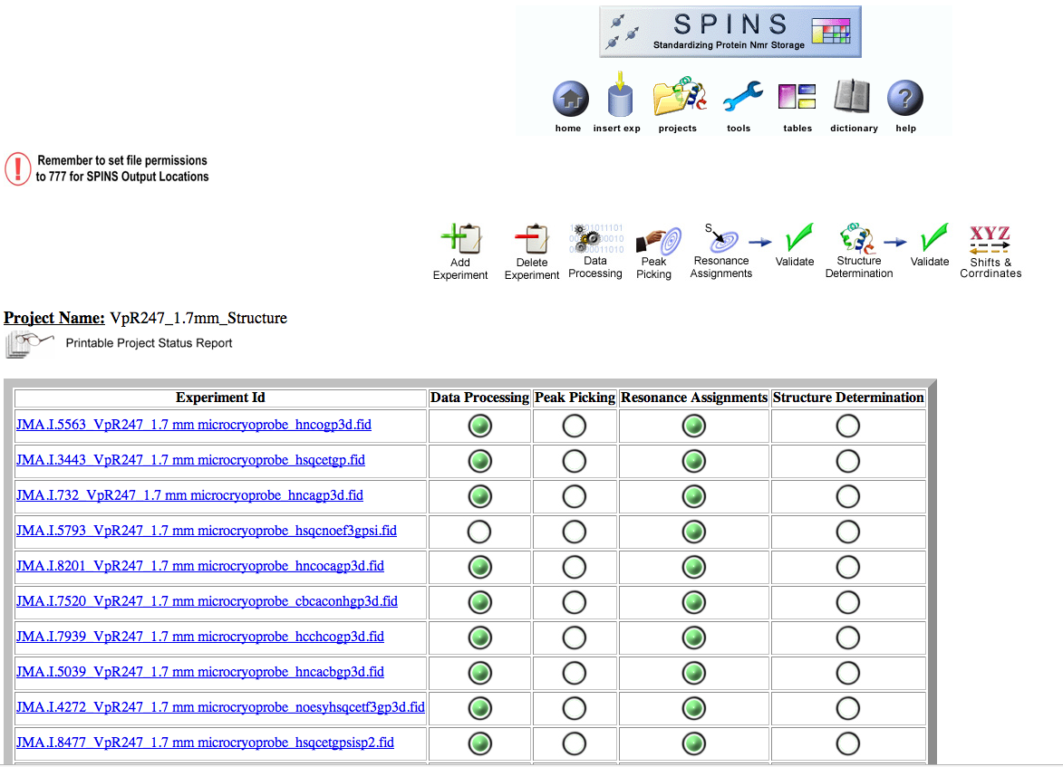Click the help question mark icon
This screenshot has width=1063, height=767.
pyautogui.click(x=904, y=98)
